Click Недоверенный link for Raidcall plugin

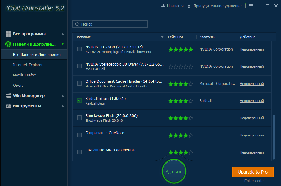252,101
